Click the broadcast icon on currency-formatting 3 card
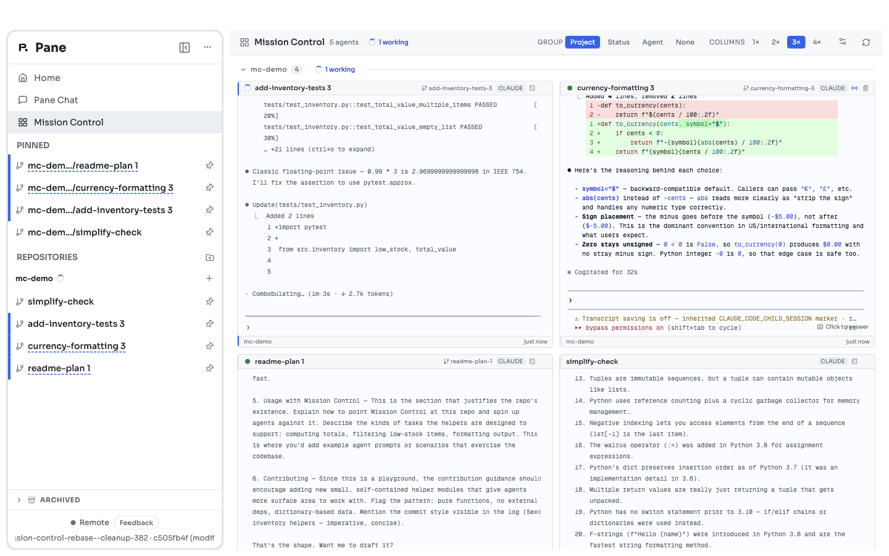This screenshot has height=556, width=889. pos(854,88)
